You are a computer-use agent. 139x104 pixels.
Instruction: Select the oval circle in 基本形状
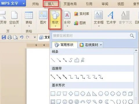pos(101,94)
